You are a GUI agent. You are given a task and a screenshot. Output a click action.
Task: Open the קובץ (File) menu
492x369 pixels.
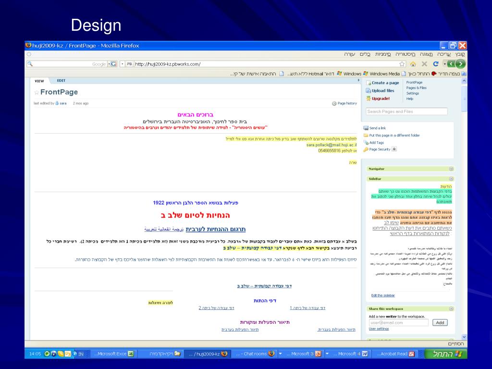460,54
